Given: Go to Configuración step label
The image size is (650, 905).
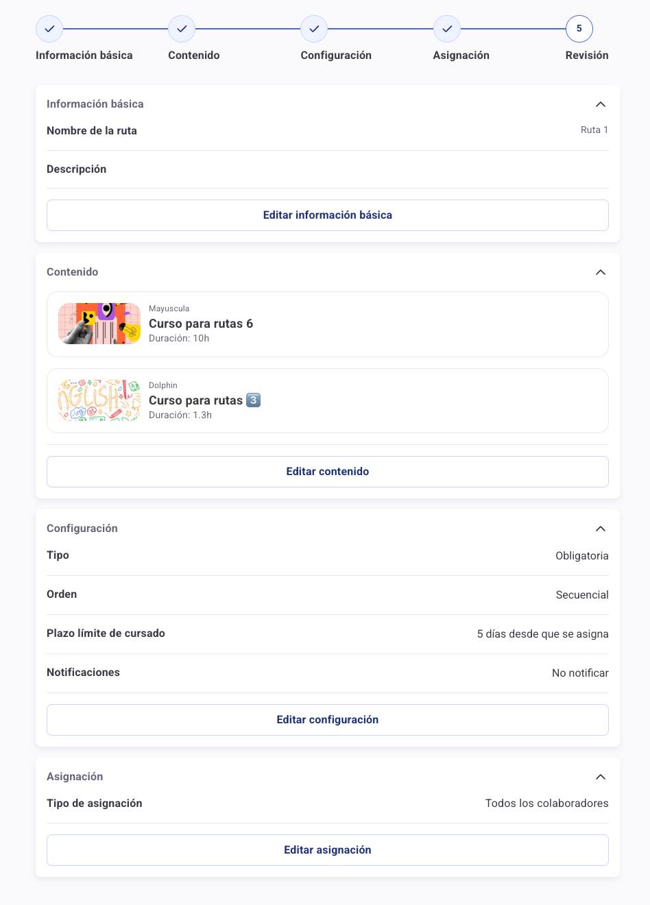Looking at the screenshot, I should click(336, 56).
